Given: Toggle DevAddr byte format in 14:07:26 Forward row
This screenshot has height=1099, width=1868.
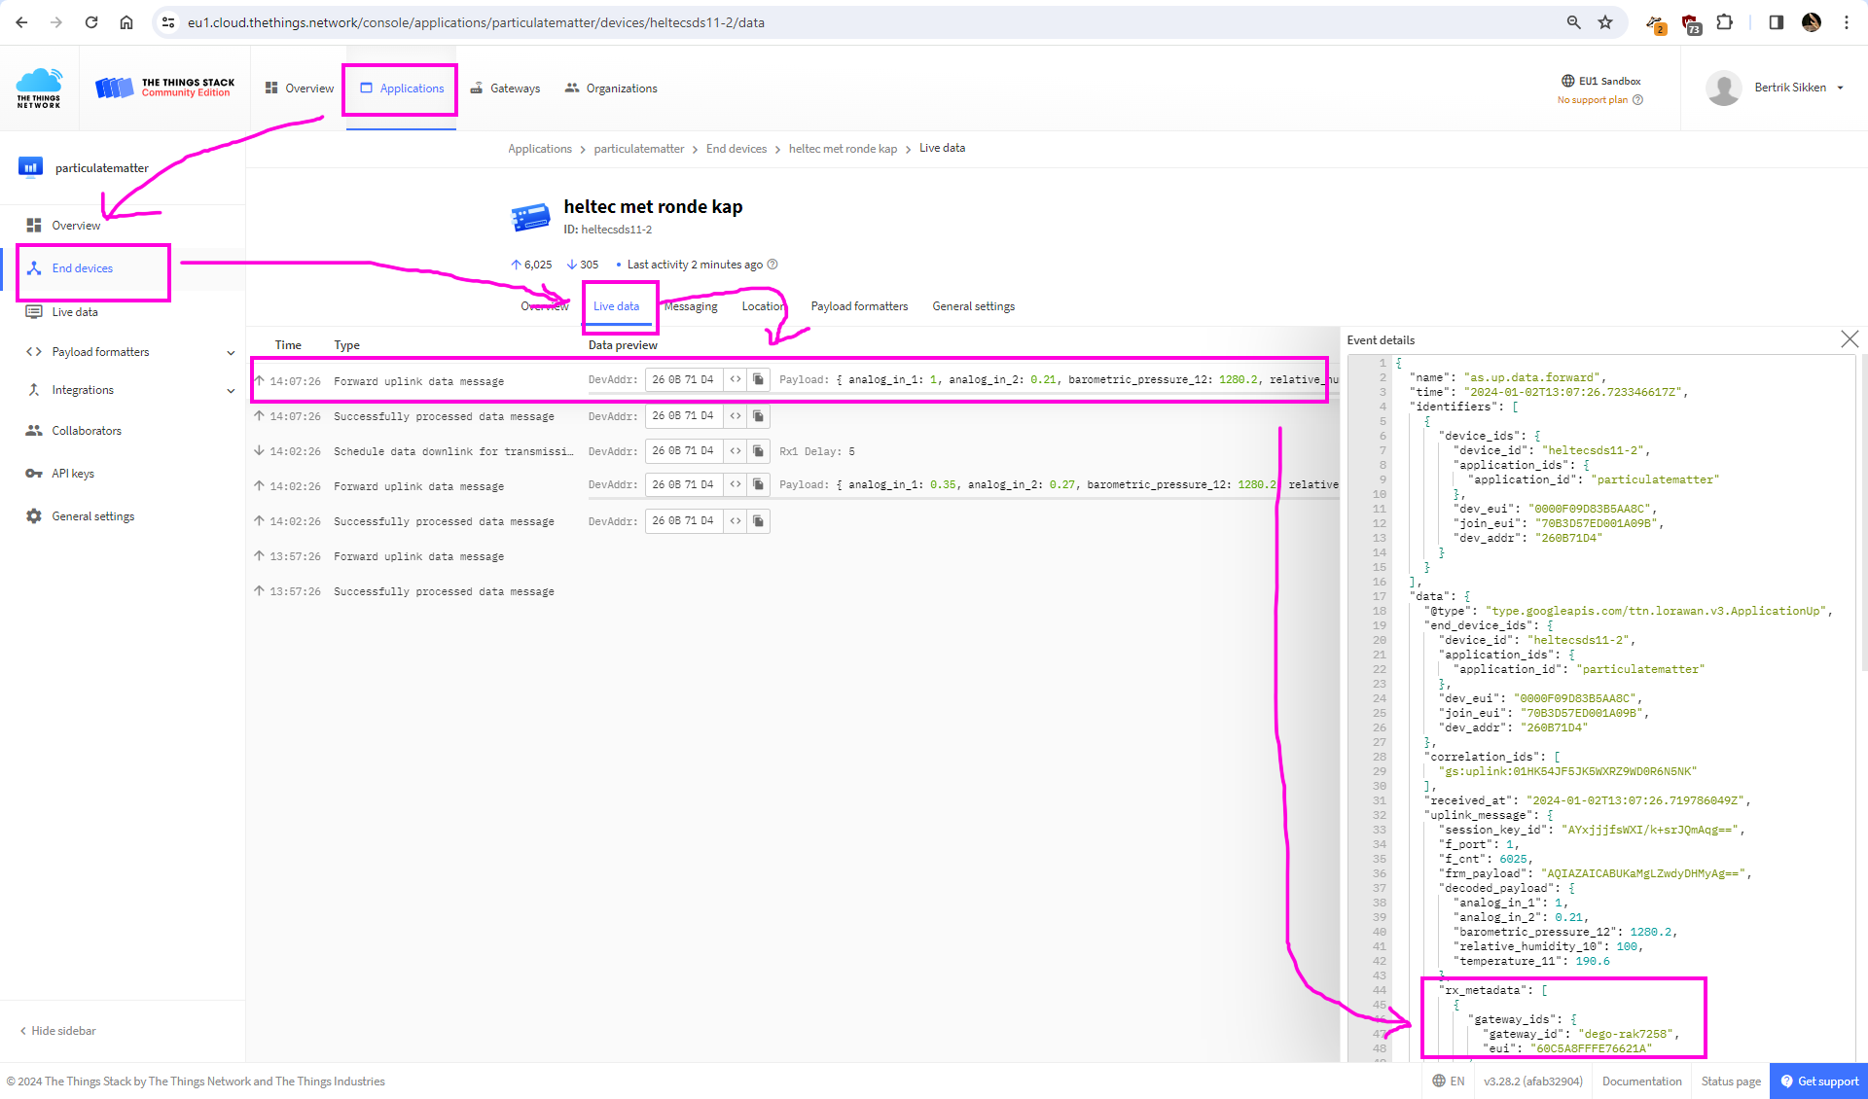Looking at the screenshot, I should [x=736, y=379].
